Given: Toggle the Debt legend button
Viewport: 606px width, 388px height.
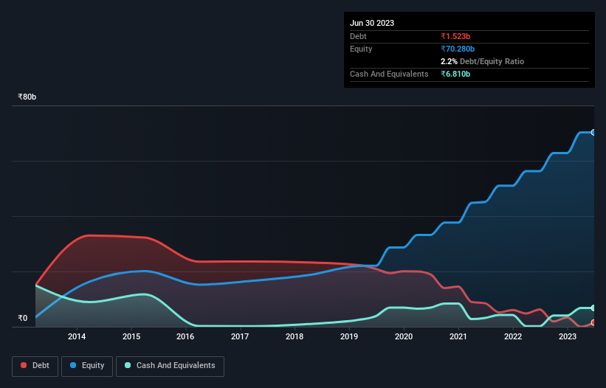Looking at the screenshot, I should click(x=35, y=366).
